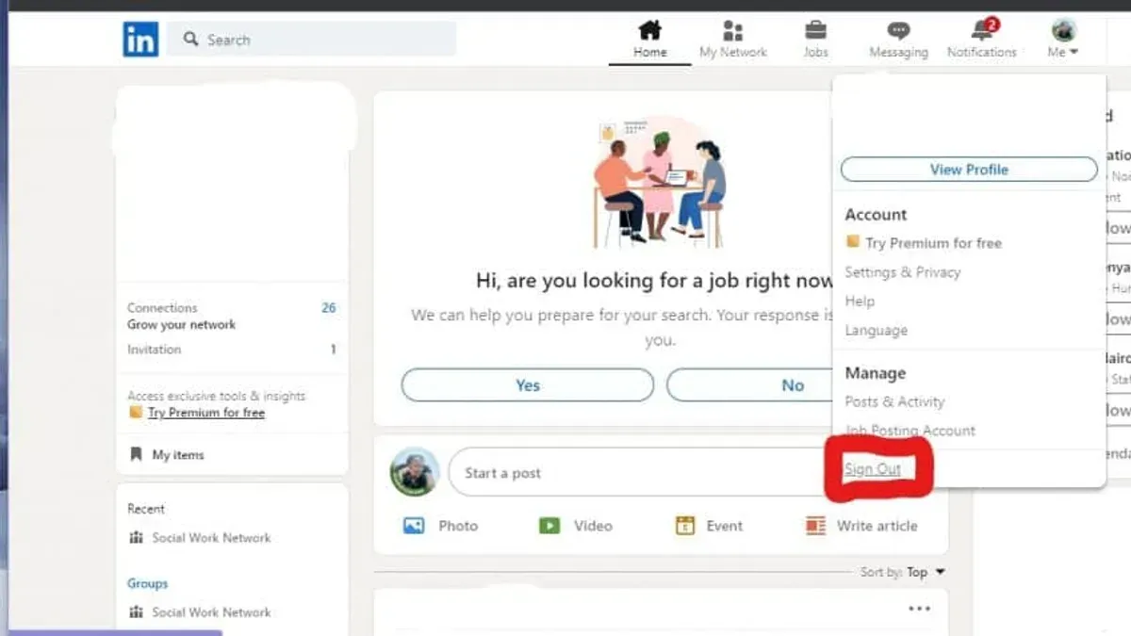This screenshot has height=636, width=1131.
Task: Click the Start a post box
Action: [x=639, y=472]
